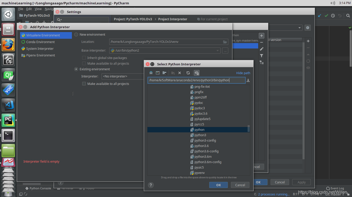
Task: Click the interpreter path input field
Action: tap(196, 80)
